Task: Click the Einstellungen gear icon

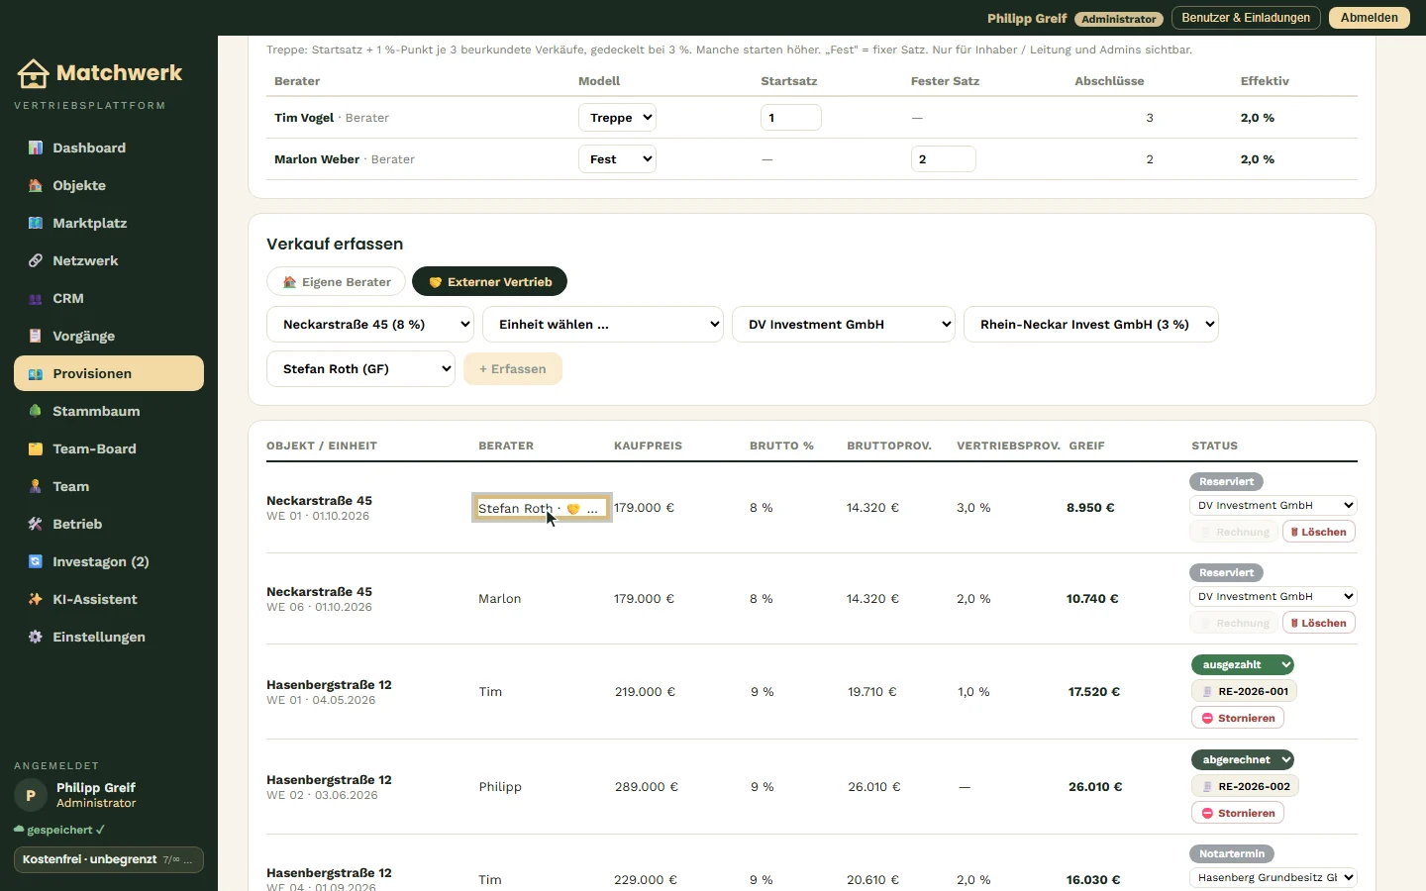Action: 36,637
